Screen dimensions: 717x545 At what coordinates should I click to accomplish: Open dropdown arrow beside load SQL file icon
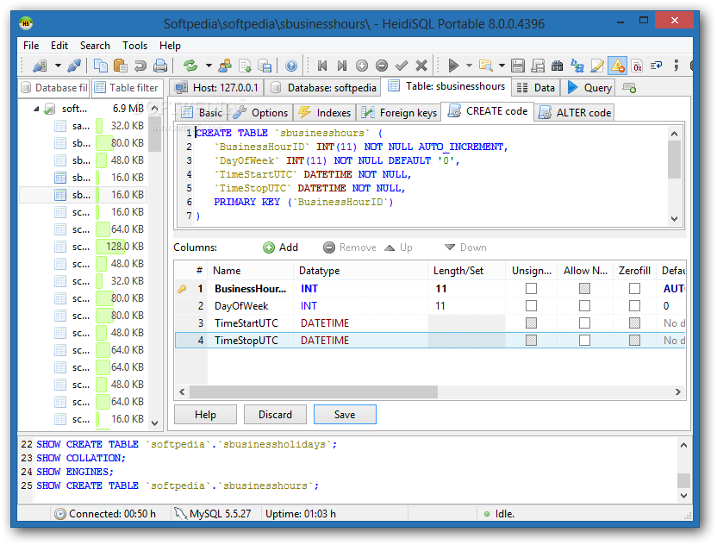click(502, 66)
